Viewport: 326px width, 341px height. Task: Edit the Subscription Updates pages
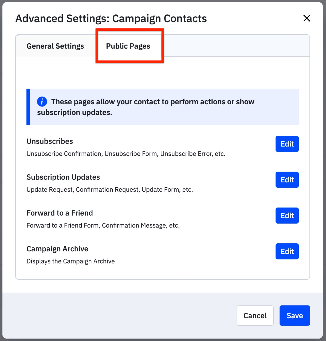[287, 180]
